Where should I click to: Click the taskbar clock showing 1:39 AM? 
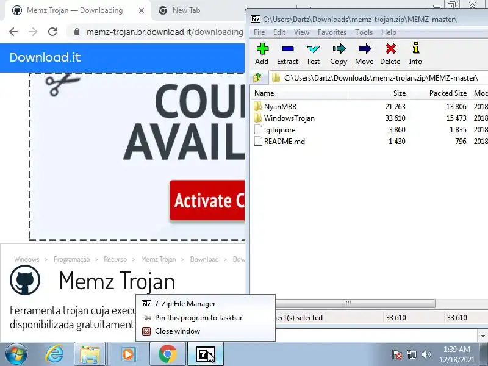[x=457, y=354]
